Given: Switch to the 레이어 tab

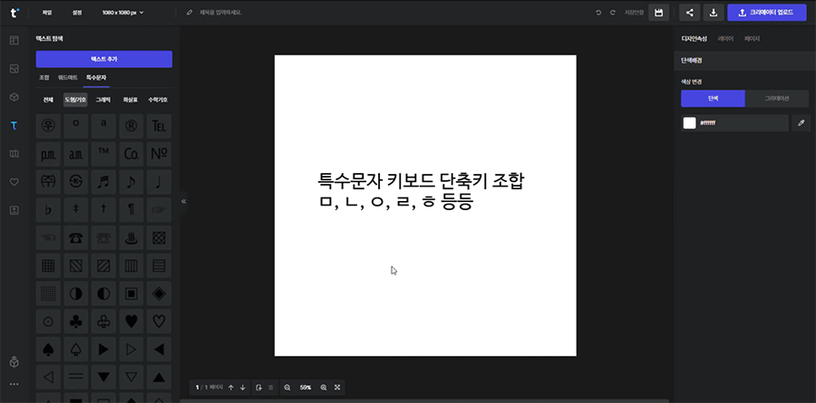Looking at the screenshot, I should tap(725, 39).
